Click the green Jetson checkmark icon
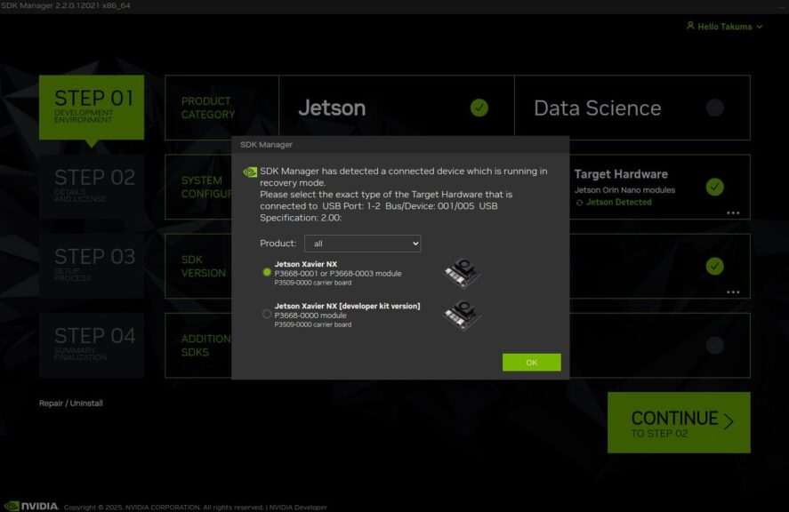 pyautogui.click(x=479, y=108)
